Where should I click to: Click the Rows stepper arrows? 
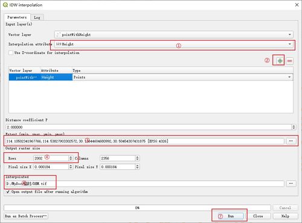71,158
